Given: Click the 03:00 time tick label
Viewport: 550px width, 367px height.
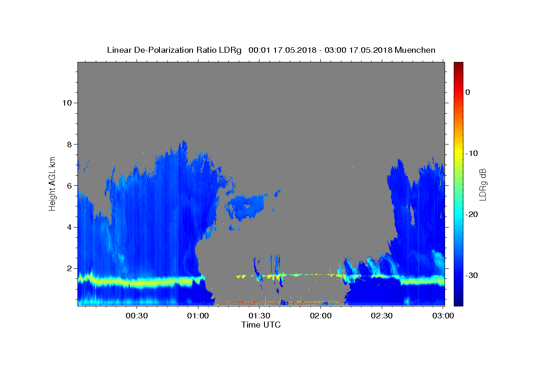Looking at the screenshot, I should (x=443, y=316).
